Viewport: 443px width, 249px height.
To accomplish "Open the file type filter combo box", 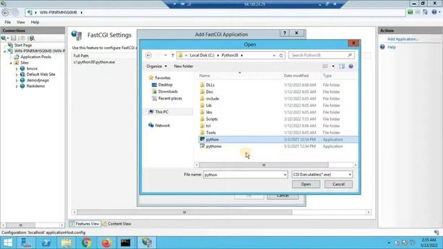I will (322, 174).
